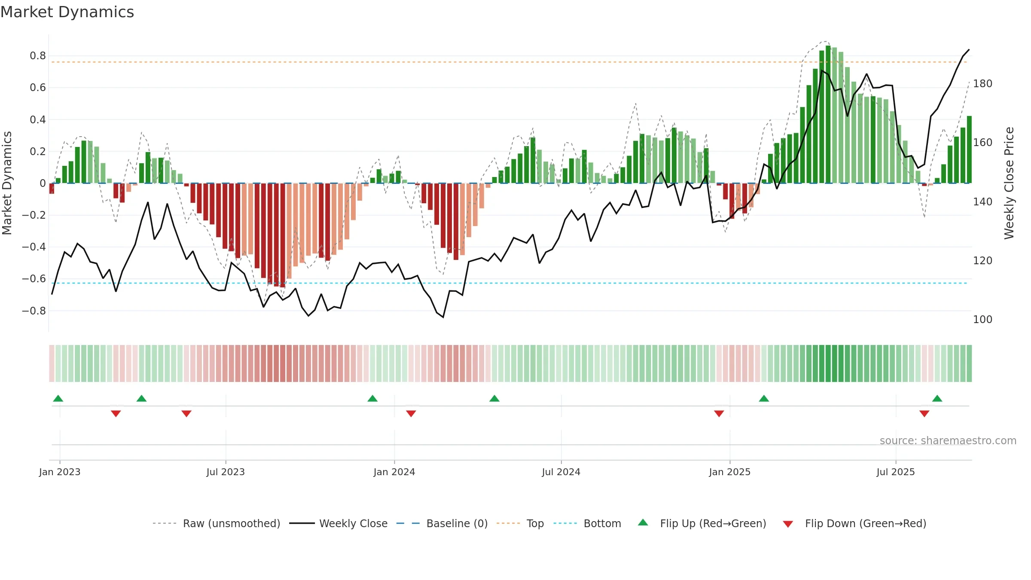Image resolution: width=1031 pixels, height=580 pixels.
Task: Click the red flip-down triangle after Jul 2025
Action: [x=924, y=414]
